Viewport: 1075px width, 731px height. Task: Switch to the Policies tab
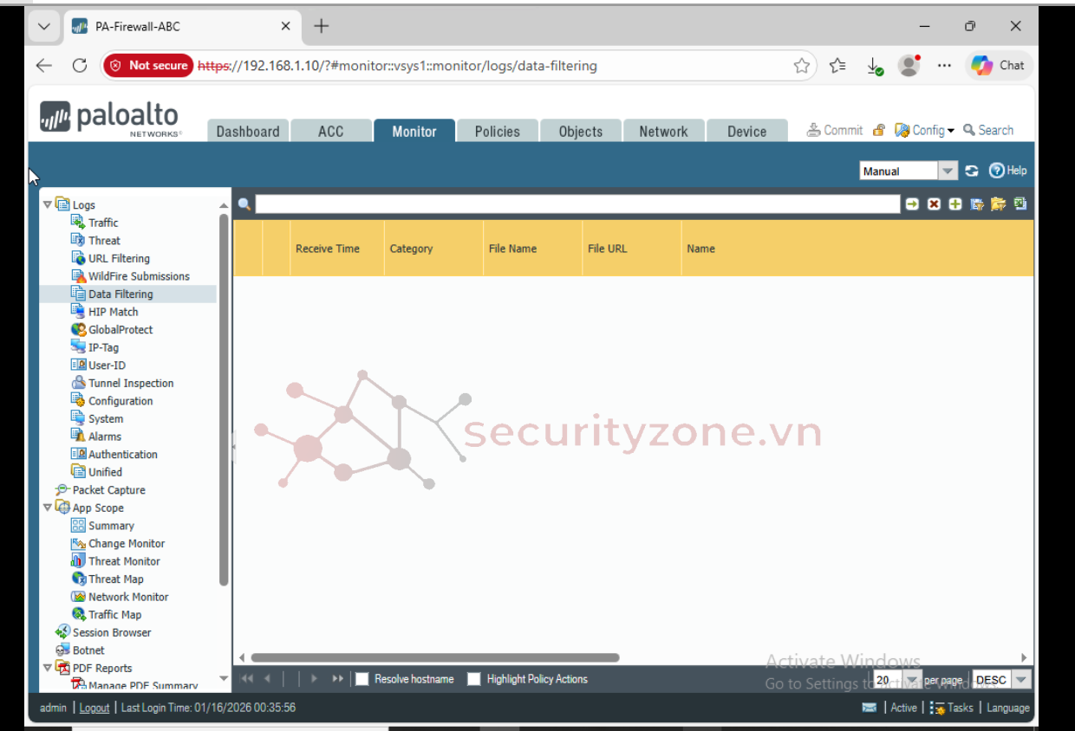click(497, 132)
